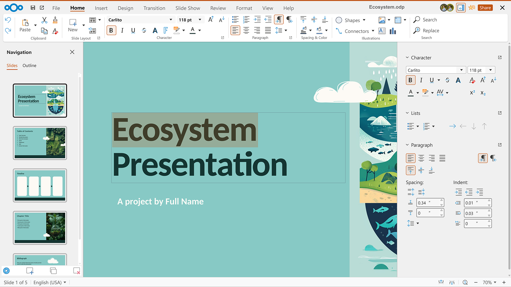511x287 pixels.
Task: Click the Share button
Action: point(485,7)
